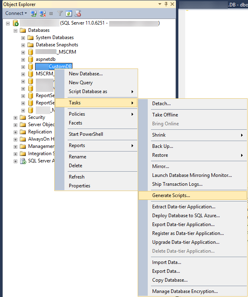Choose Delete from context menu

(x=96, y=166)
